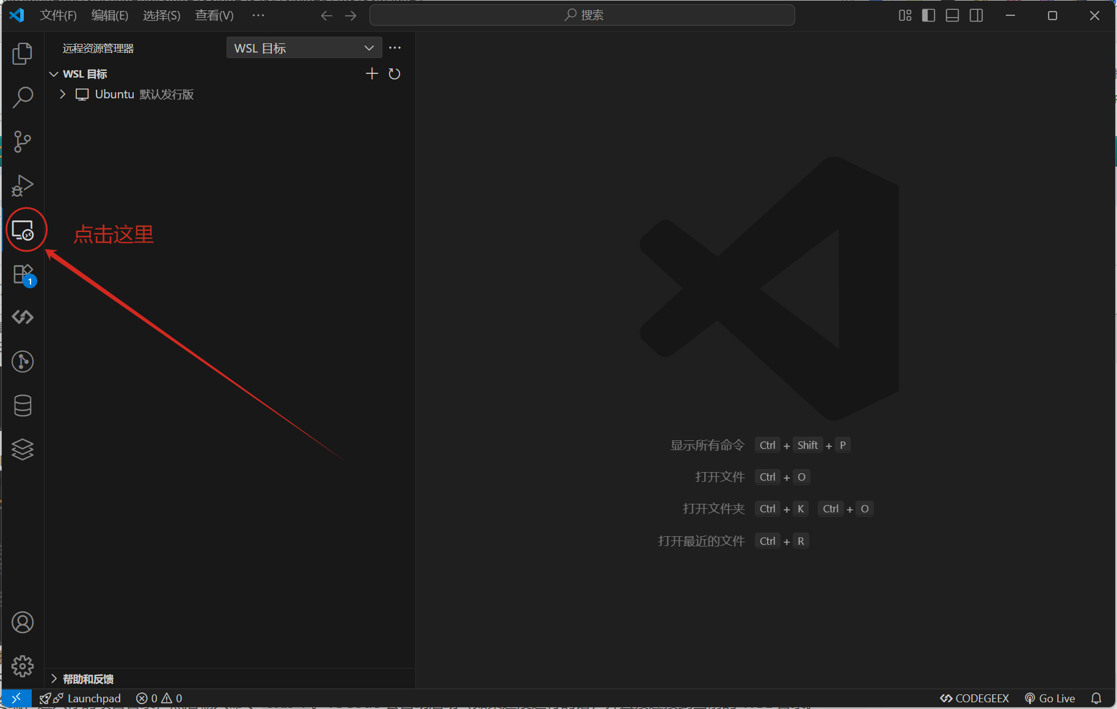Open the 编辑(E) menu
1117x709 pixels.
pyautogui.click(x=110, y=15)
